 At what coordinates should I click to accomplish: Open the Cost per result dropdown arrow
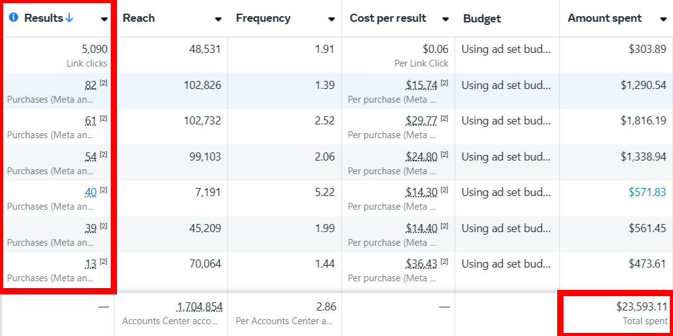coord(445,19)
